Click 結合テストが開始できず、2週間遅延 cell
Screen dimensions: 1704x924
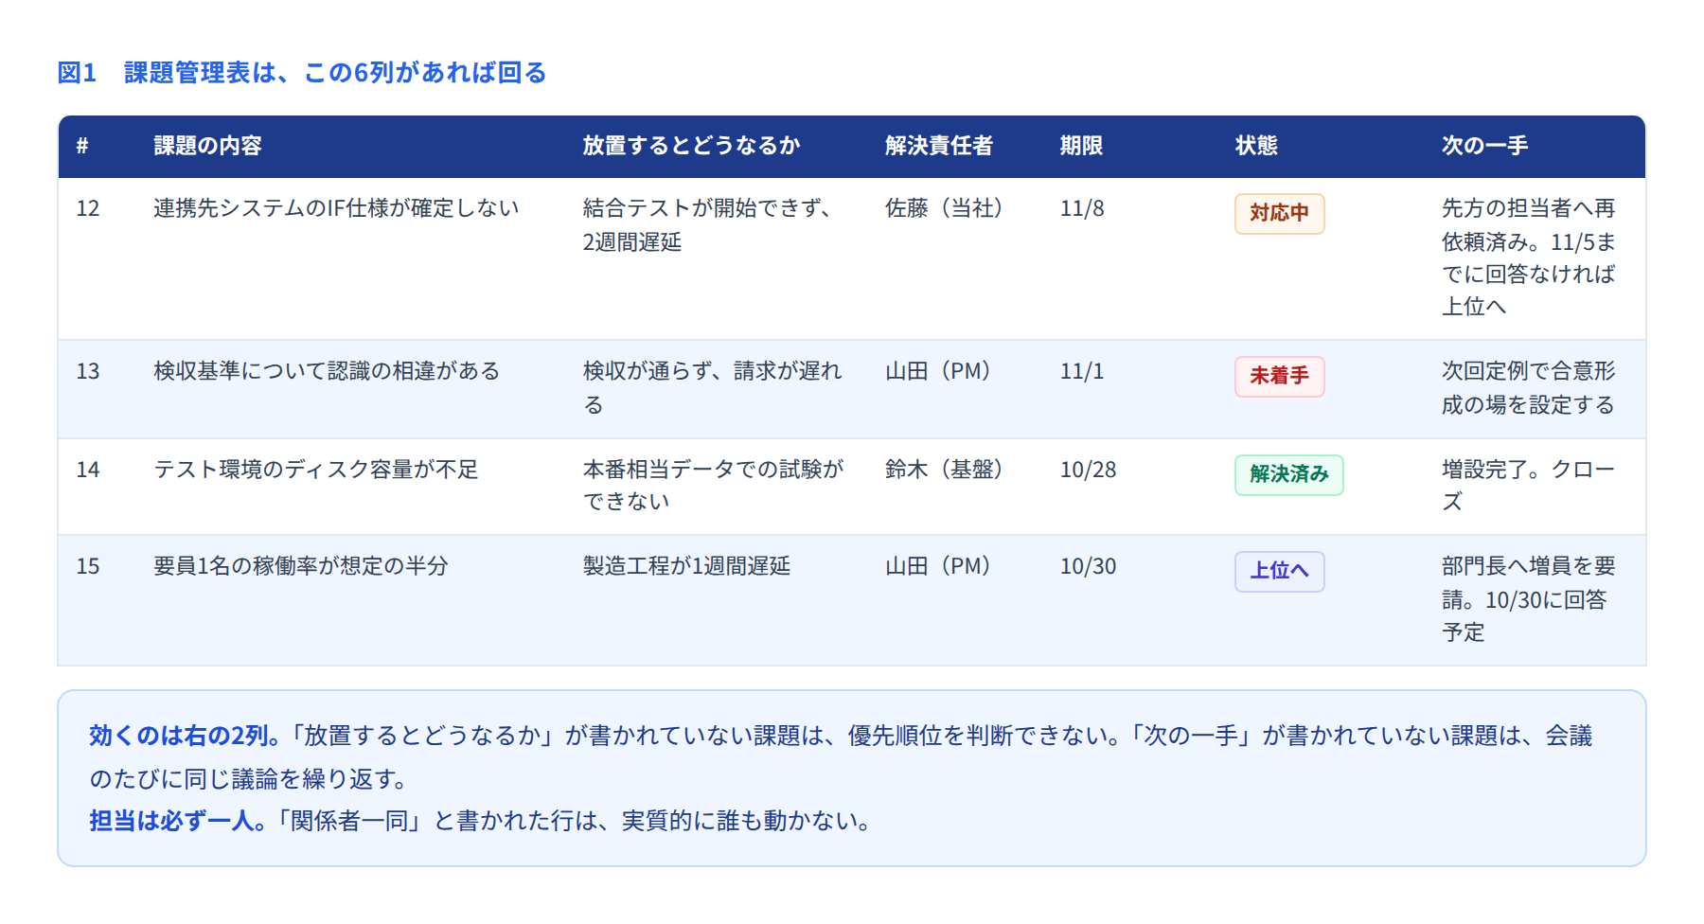(708, 224)
